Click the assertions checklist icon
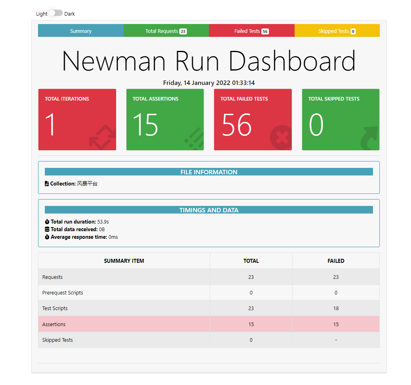 [x=194, y=139]
